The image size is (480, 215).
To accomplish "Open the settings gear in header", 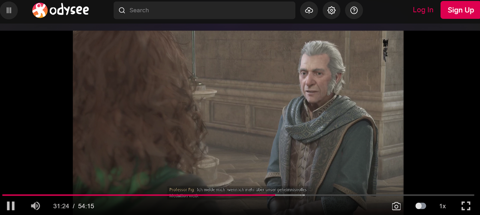I will (x=331, y=10).
